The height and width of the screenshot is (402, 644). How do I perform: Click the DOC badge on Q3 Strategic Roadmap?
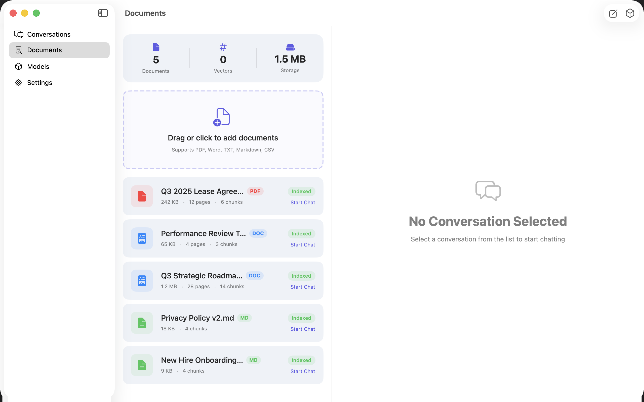(x=254, y=276)
